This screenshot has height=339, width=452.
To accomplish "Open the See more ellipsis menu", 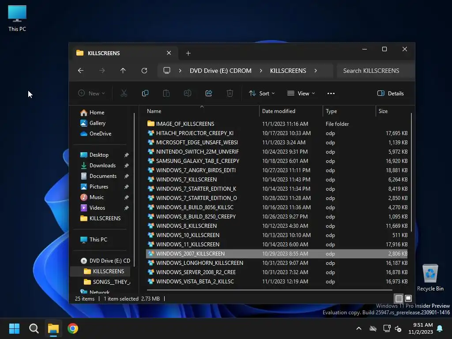I will 331,94.
